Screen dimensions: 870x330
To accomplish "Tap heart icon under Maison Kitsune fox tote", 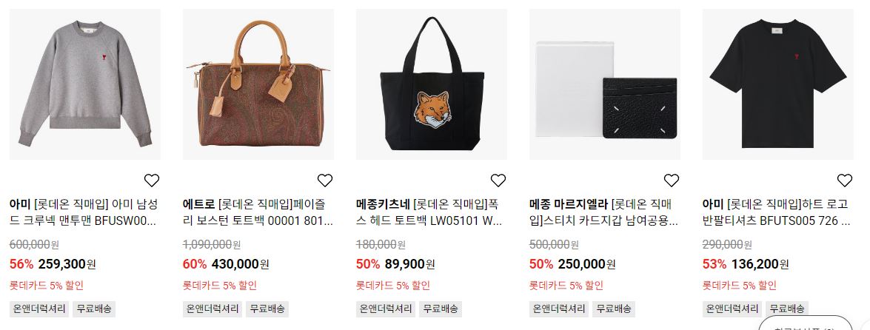I will pyautogui.click(x=498, y=181).
